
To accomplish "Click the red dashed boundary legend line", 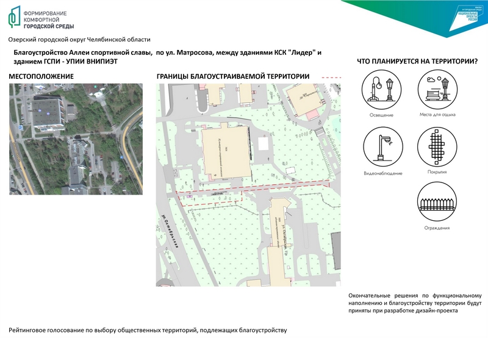I will (x=332, y=77).
